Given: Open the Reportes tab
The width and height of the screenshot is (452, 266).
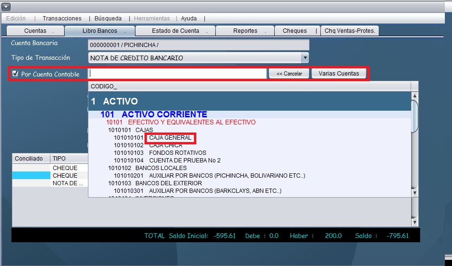Looking at the screenshot, I should pyautogui.click(x=245, y=31).
